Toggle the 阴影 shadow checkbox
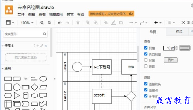This screenshot has height=110, width=193. (146, 66)
